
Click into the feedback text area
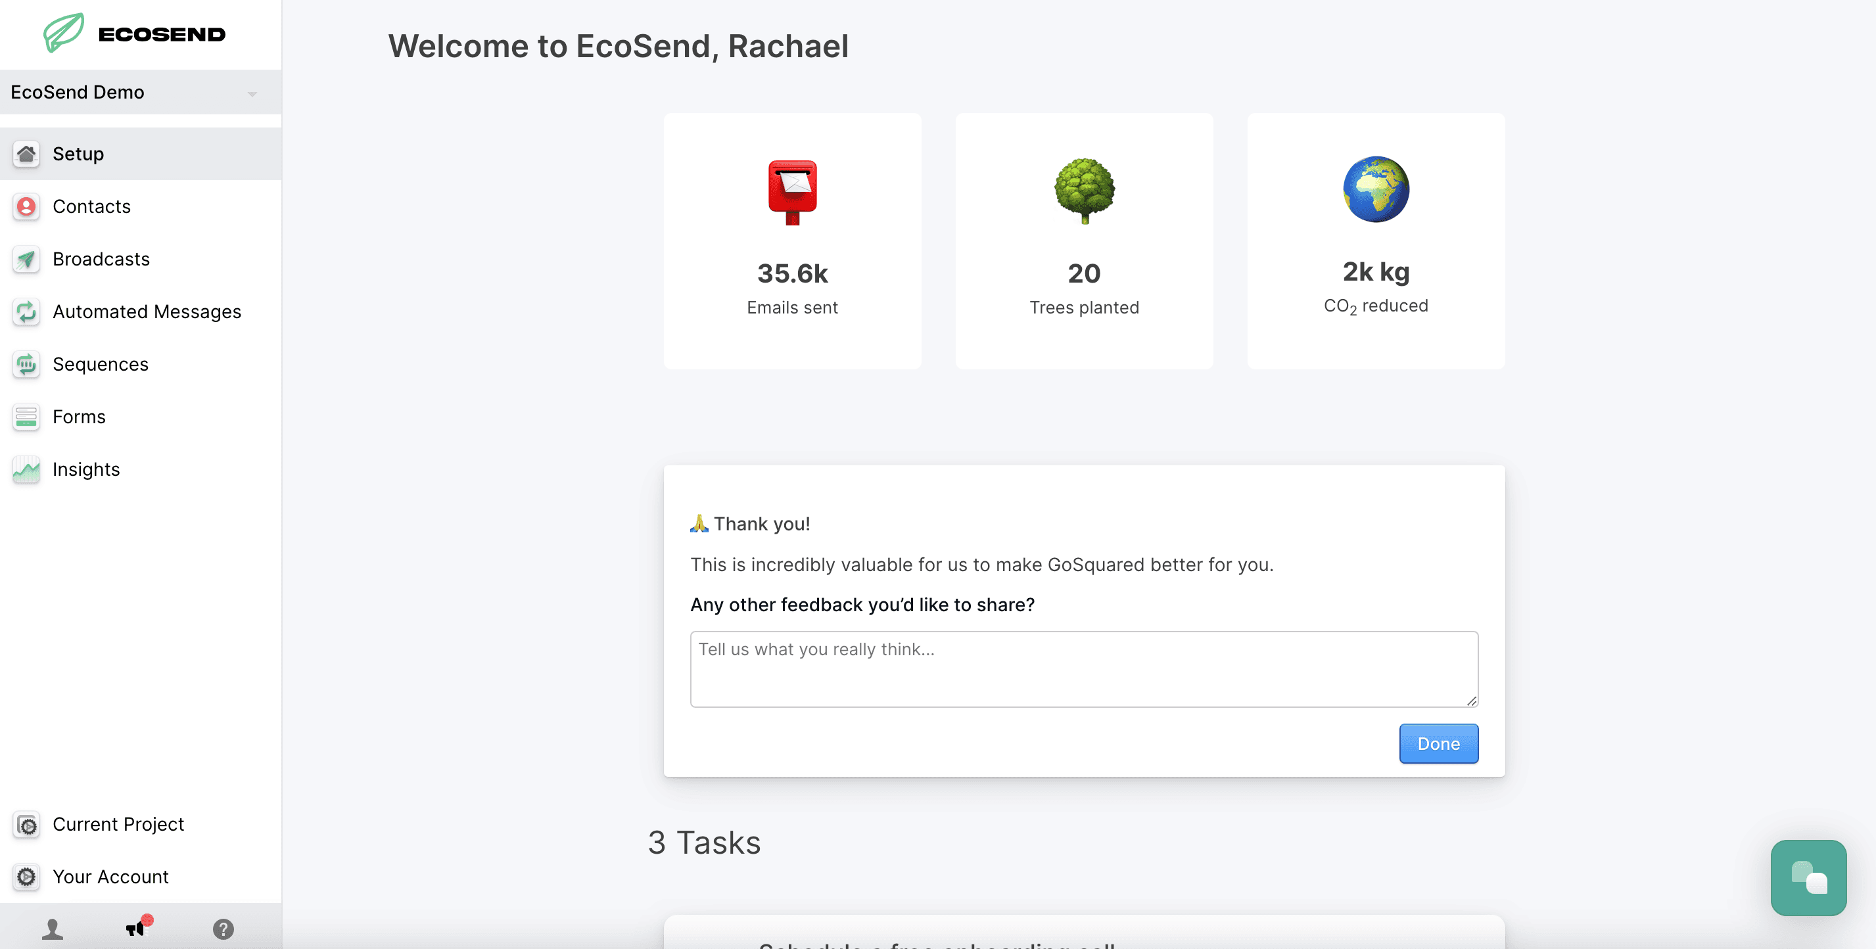point(1084,668)
